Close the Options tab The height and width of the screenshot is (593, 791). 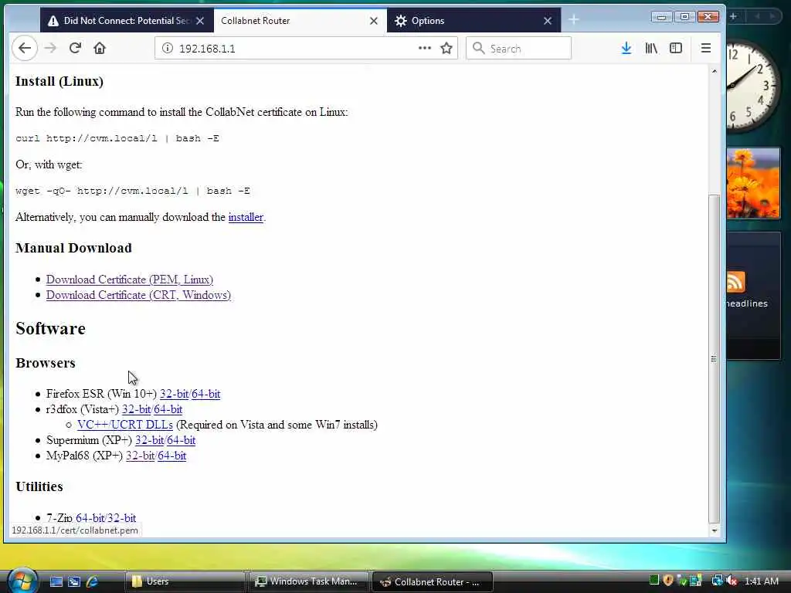[548, 21]
